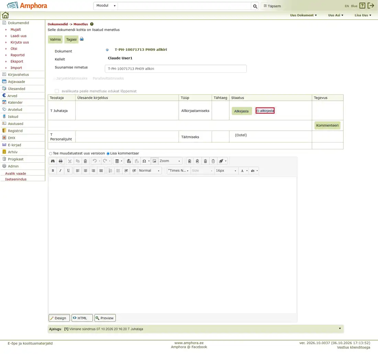Underline the selected text

point(68,171)
